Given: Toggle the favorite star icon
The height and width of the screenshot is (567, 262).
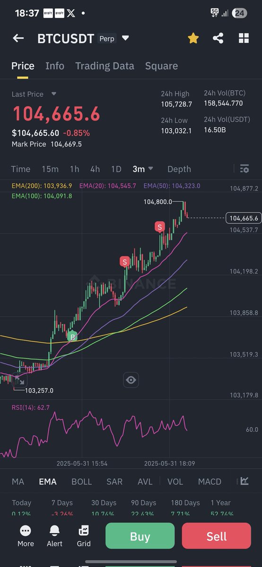Looking at the screenshot, I should point(193,38).
